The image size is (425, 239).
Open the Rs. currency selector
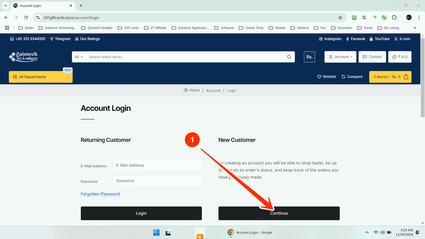[x=309, y=57]
